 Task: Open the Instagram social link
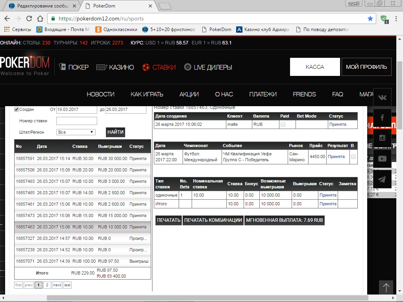pos(382,138)
